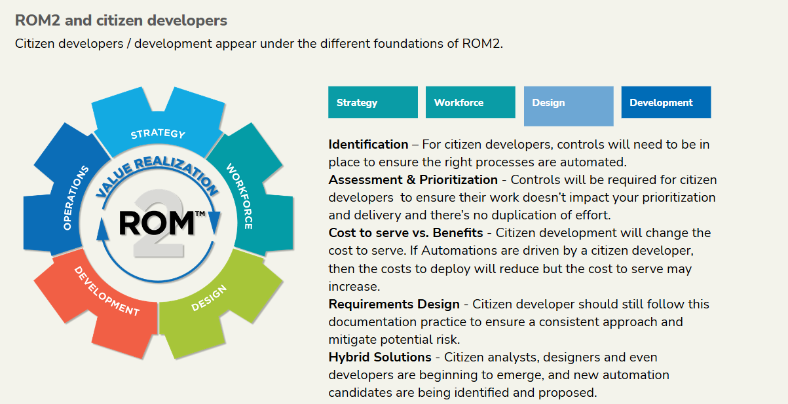Viewport: 788px width, 404px height.
Task: Select the Design tab
Action: point(569,106)
